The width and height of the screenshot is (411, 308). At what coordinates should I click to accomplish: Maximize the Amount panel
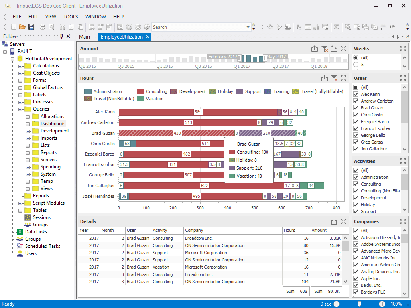pyautogui.click(x=344, y=49)
